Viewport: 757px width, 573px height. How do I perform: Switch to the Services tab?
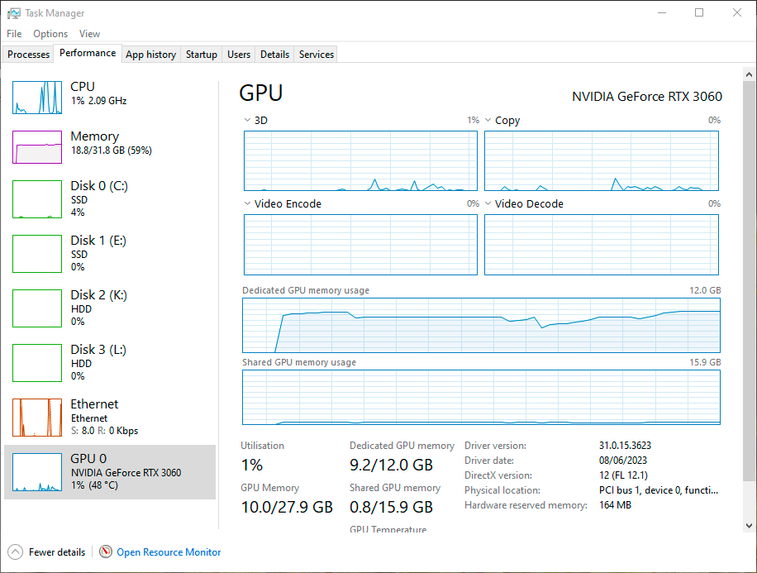(x=317, y=55)
